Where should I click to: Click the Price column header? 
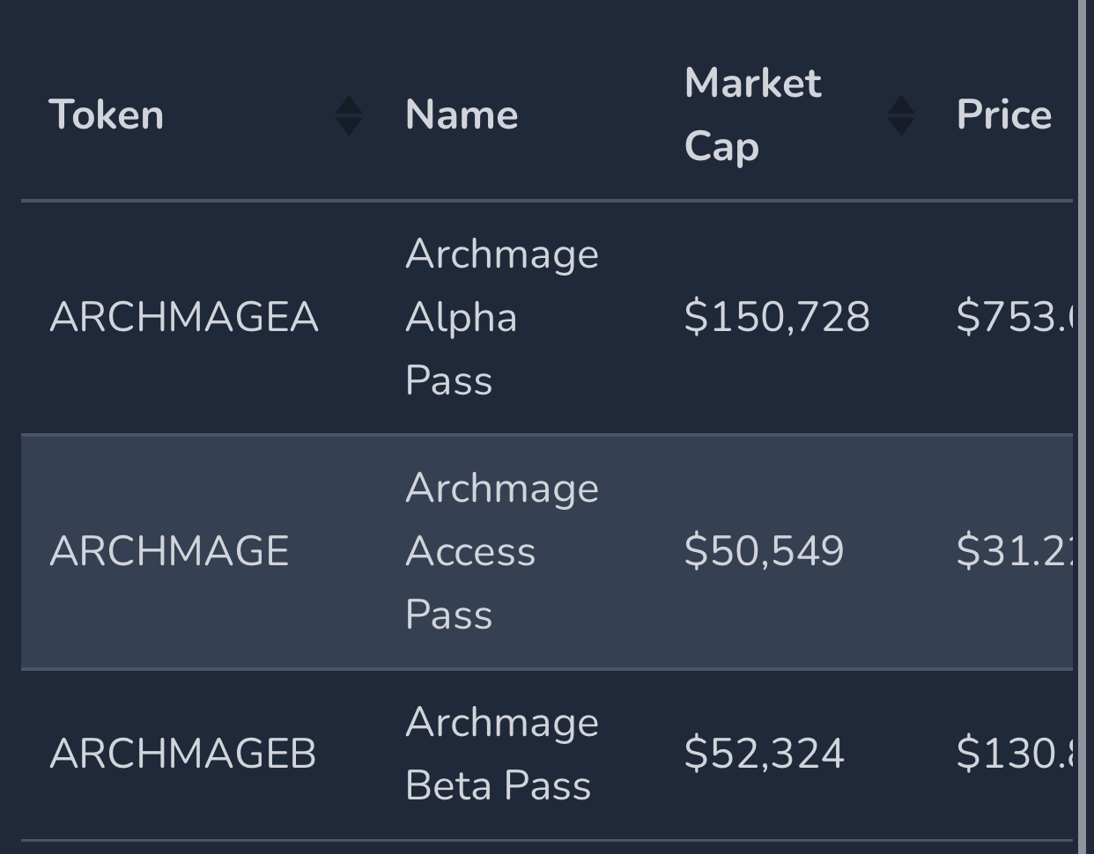coord(1004,115)
